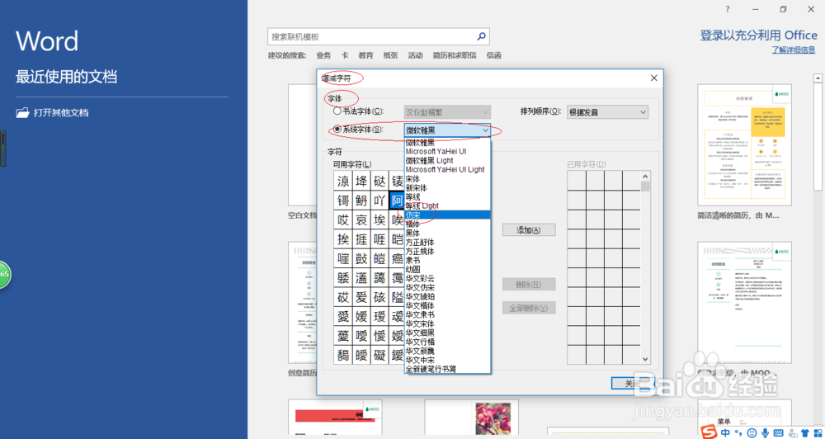Click the 系统字体 combo box showing 微软雅黑
Screen dimensions: 825x439
[x=447, y=130]
